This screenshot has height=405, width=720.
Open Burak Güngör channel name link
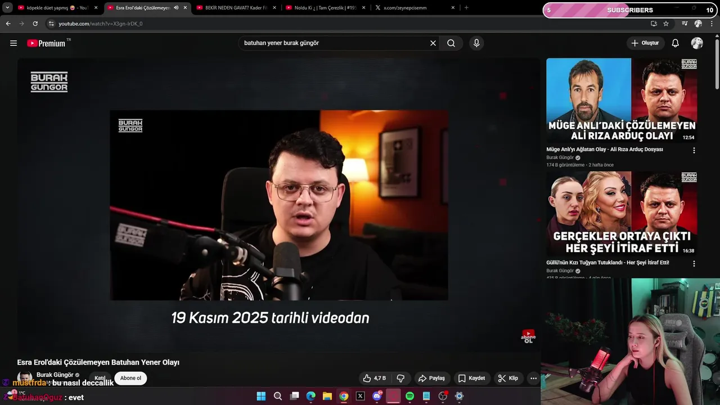click(55, 375)
